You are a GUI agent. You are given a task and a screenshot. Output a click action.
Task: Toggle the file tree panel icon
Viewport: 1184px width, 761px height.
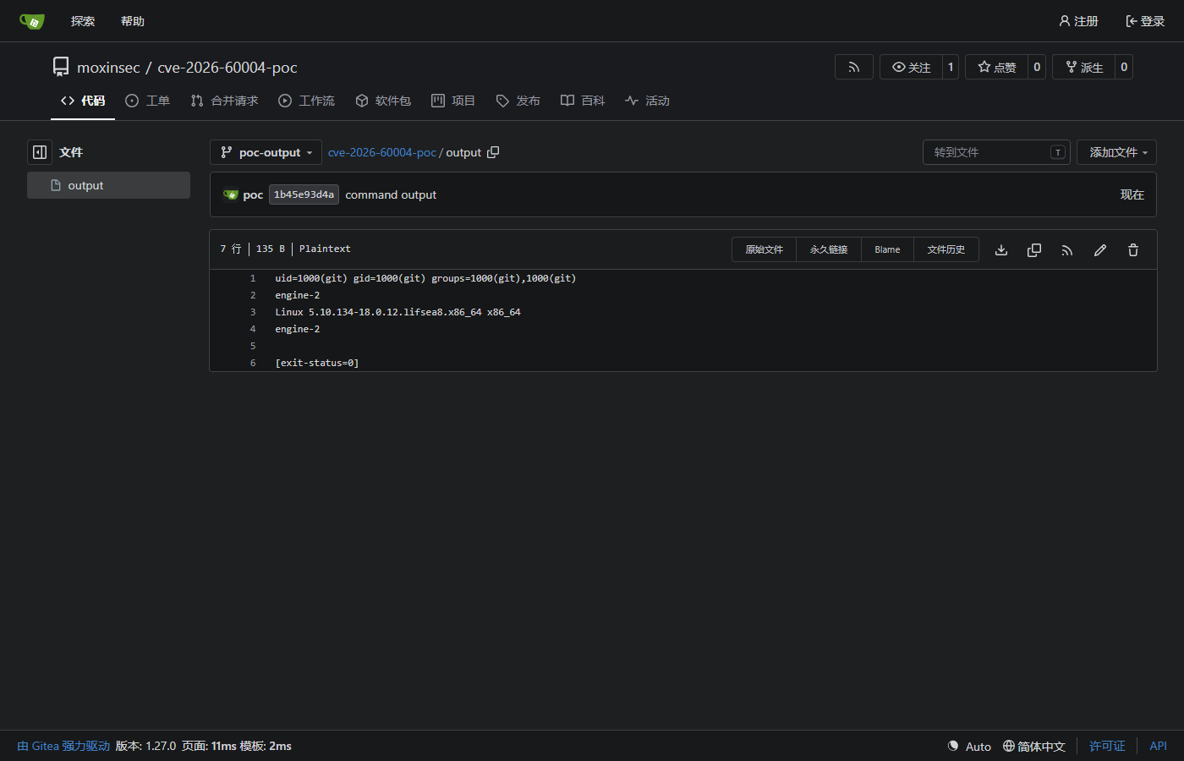(x=40, y=152)
